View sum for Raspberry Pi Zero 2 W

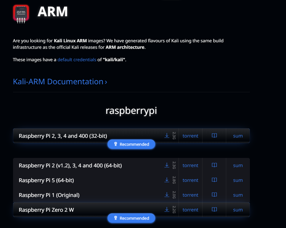click(x=238, y=210)
